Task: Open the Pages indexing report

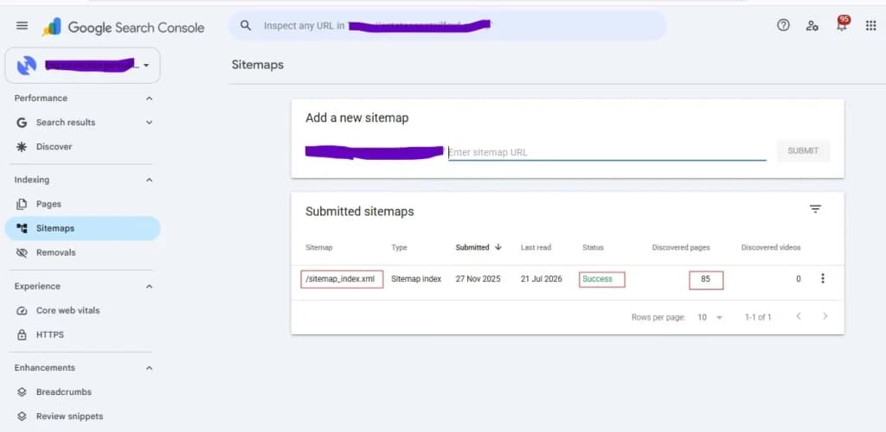Action: (48, 204)
